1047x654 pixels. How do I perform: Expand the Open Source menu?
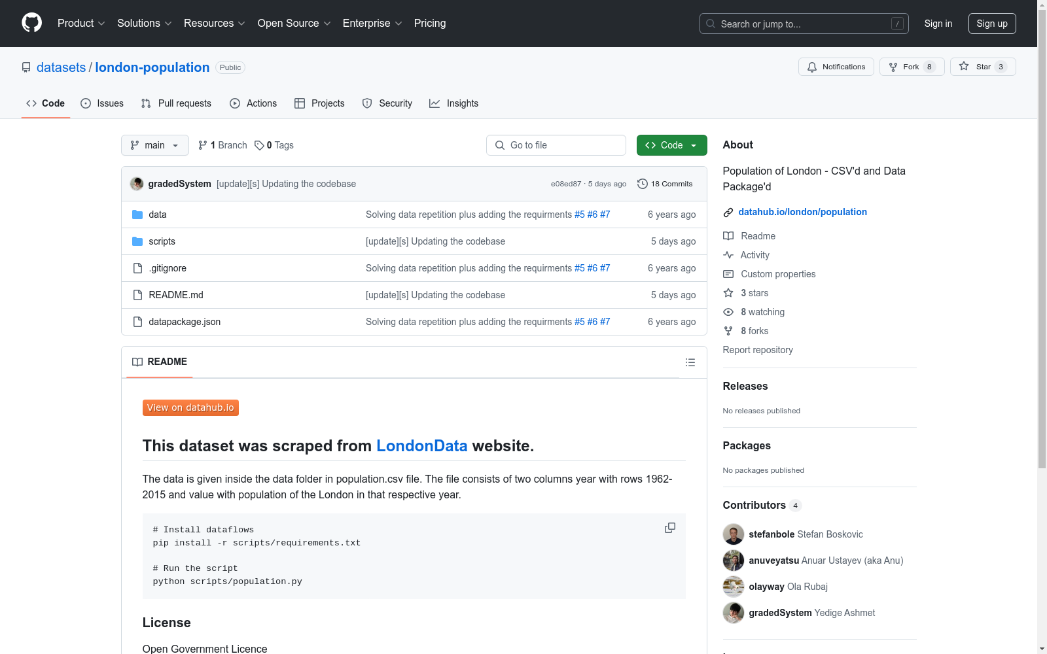click(294, 24)
